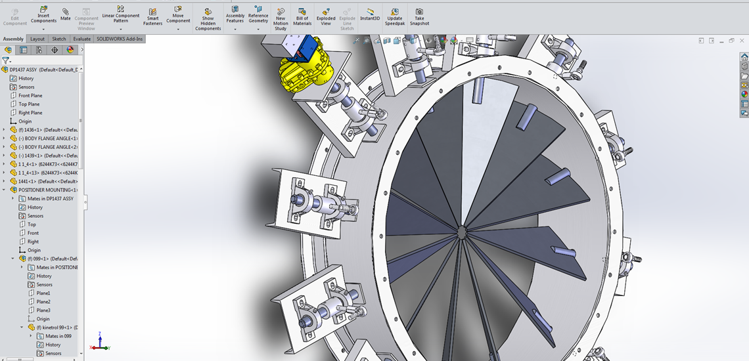Open the tree filter funnel dropdown

[x=6, y=60]
